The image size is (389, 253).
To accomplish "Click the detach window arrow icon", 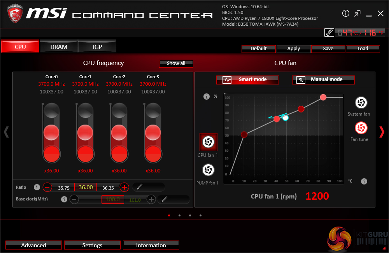I will coord(357,13).
